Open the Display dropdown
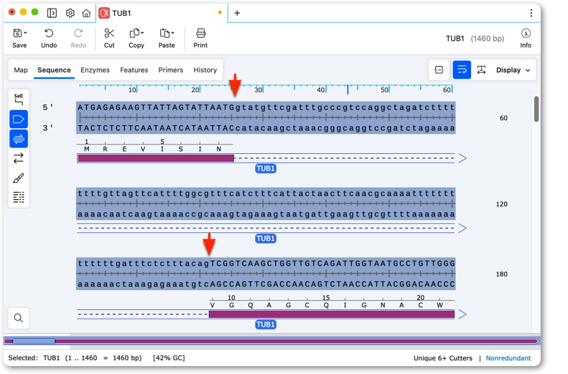Image resolution: width=568 pixels, height=374 pixels. pyautogui.click(x=513, y=70)
